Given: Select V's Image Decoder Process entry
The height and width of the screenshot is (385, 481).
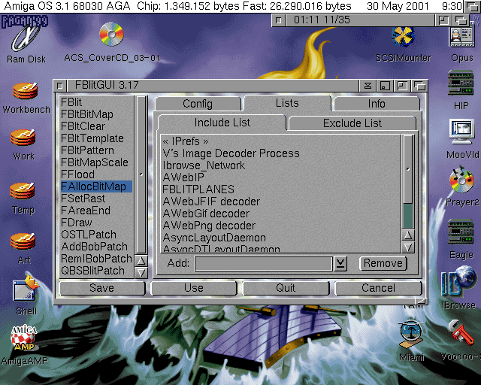Looking at the screenshot, I should (280, 153).
